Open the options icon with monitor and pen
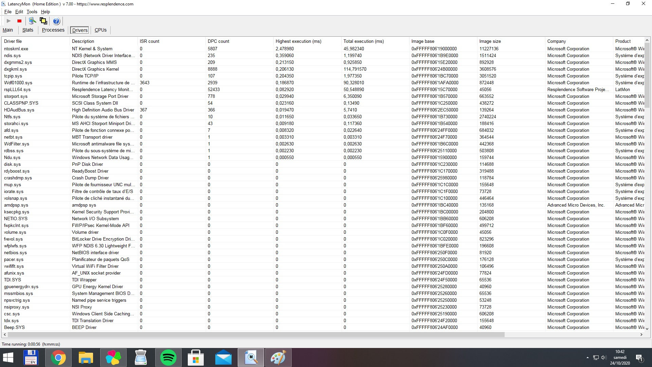 (32, 21)
